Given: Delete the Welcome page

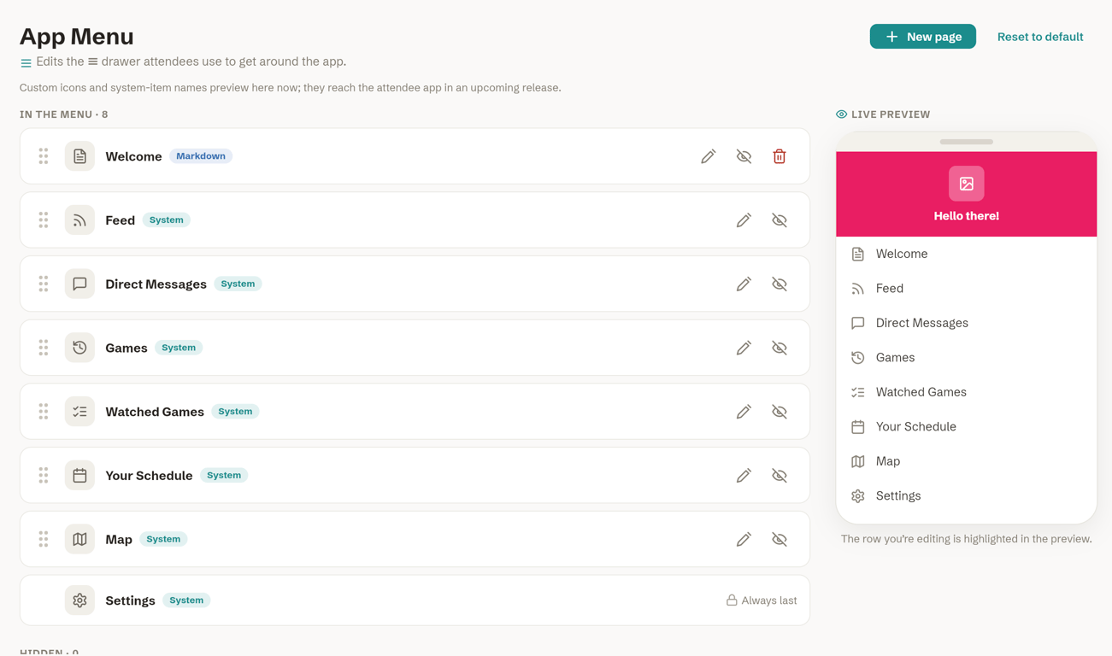Looking at the screenshot, I should click(x=780, y=156).
